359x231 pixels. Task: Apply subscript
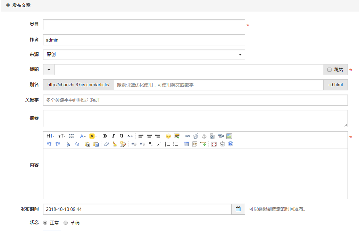click(x=150, y=144)
